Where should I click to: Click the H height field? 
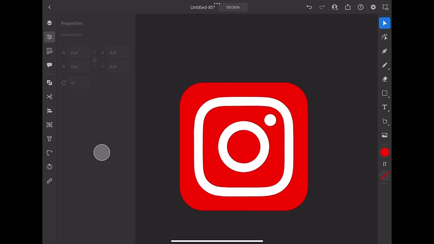point(79,67)
